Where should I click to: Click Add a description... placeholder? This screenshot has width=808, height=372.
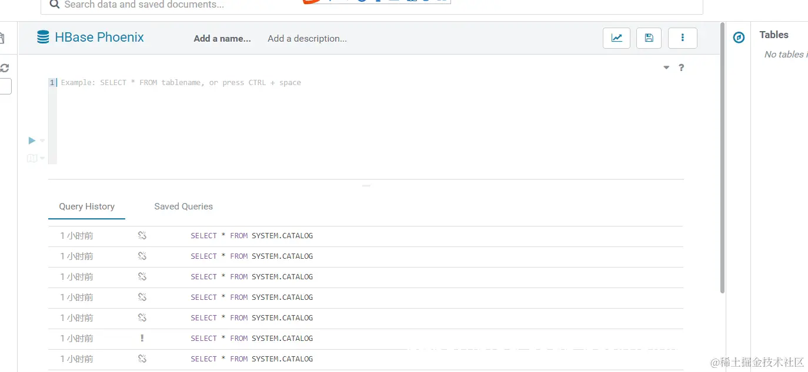(x=307, y=39)
